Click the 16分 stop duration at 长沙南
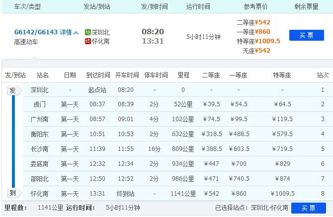This screenshot has width=333, height=217. click(x=155, y=149)
